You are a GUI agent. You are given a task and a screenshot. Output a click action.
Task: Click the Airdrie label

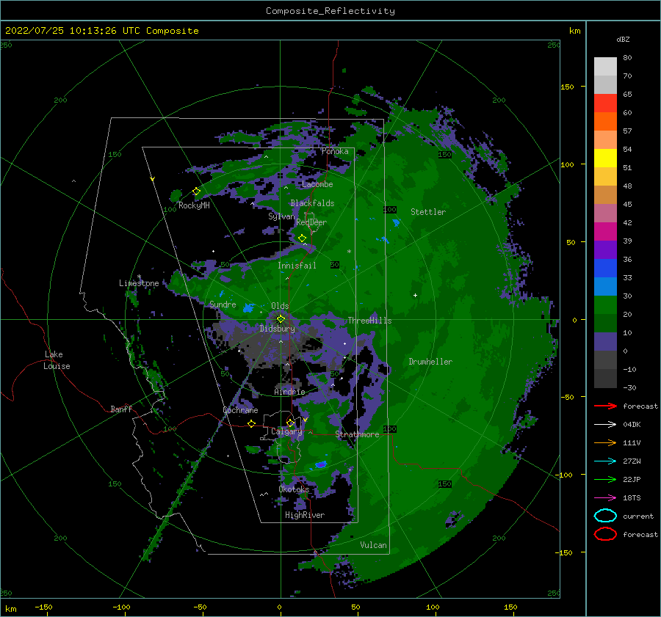[289, 392]
